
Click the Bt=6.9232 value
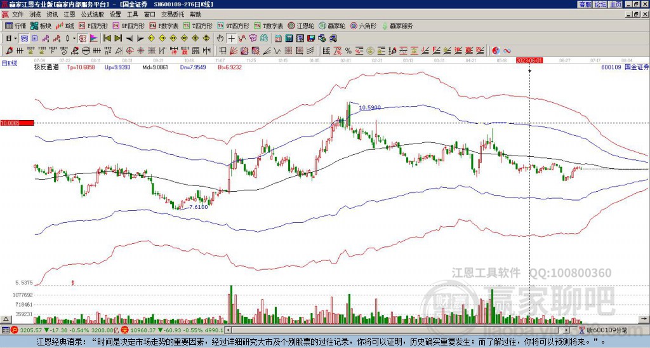229,67
